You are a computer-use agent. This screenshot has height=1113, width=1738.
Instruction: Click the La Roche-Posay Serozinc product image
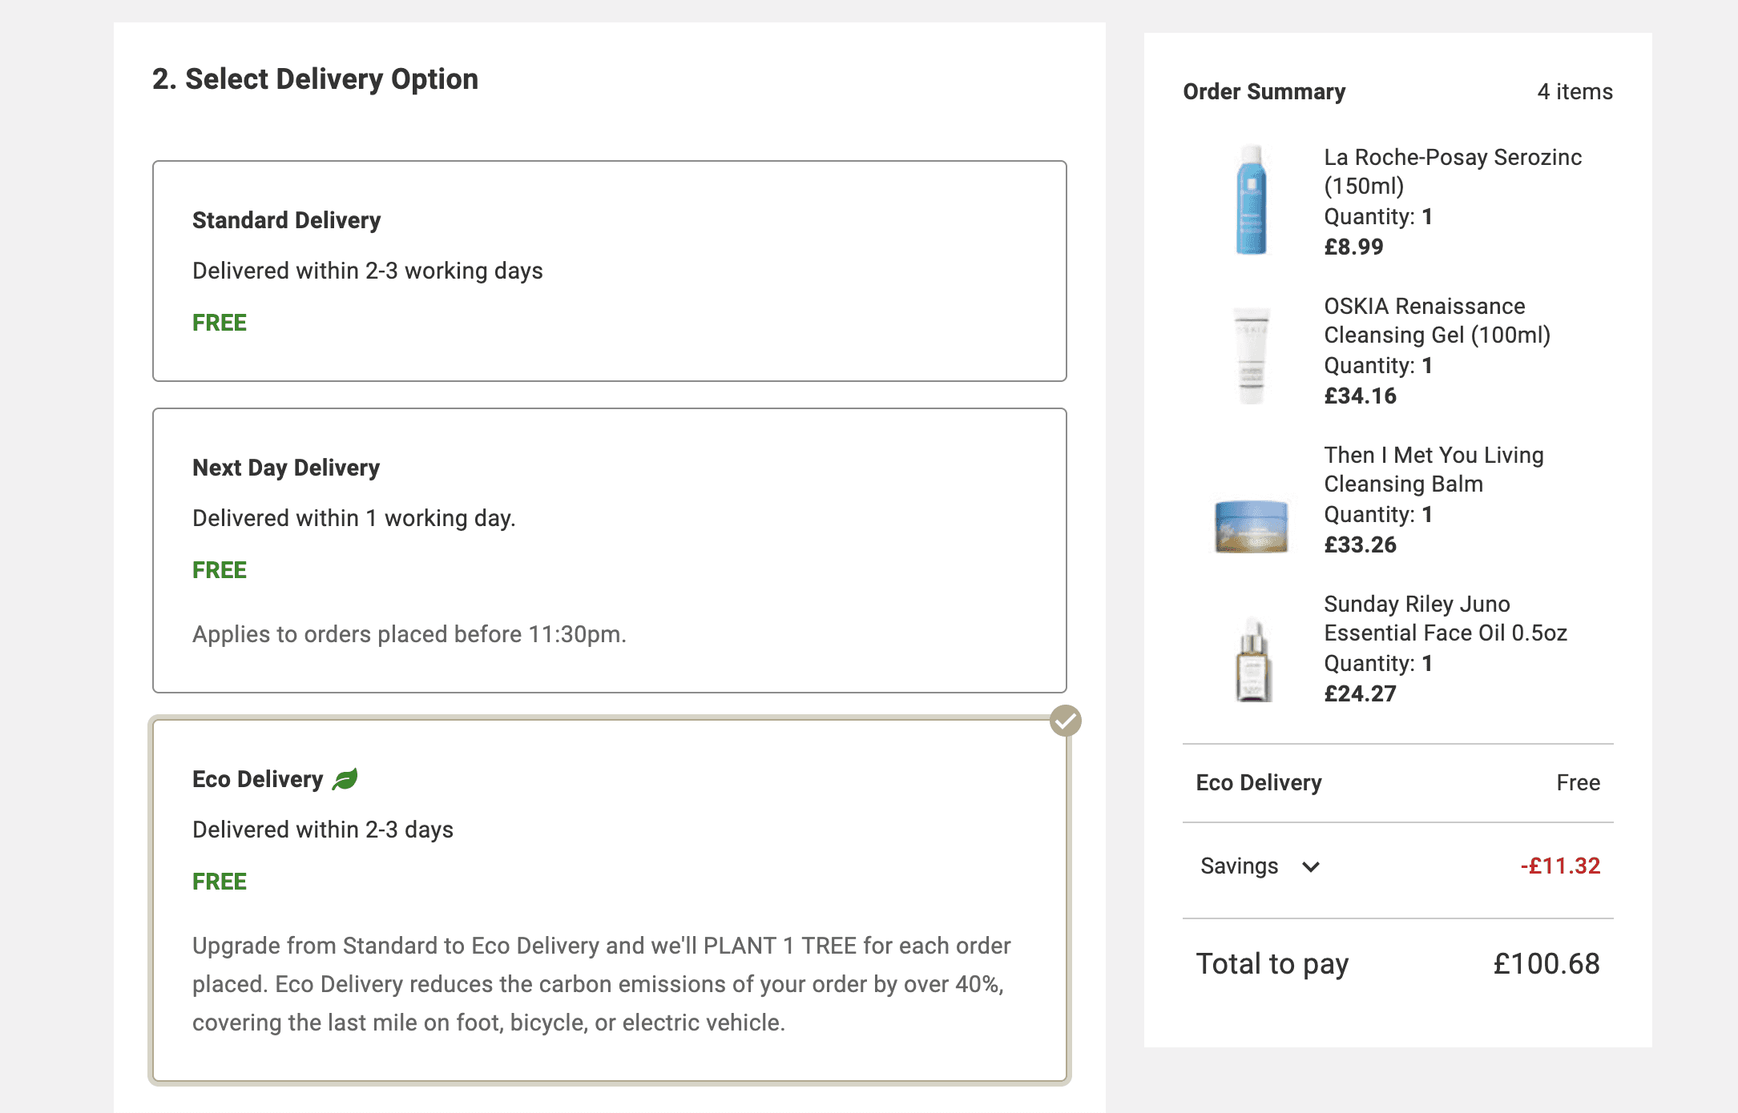(1251, 200)
